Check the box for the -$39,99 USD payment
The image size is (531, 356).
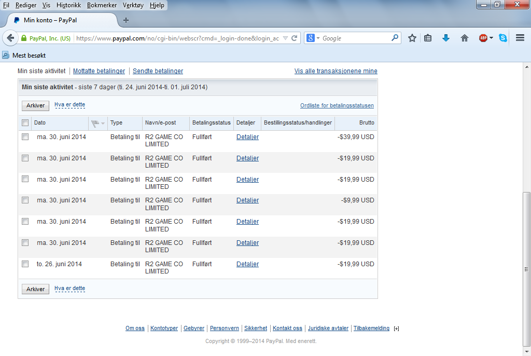25,137
